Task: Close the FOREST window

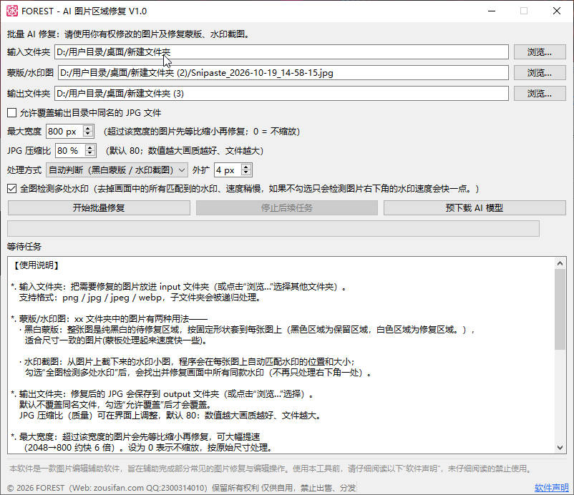Action: point(557,11)
